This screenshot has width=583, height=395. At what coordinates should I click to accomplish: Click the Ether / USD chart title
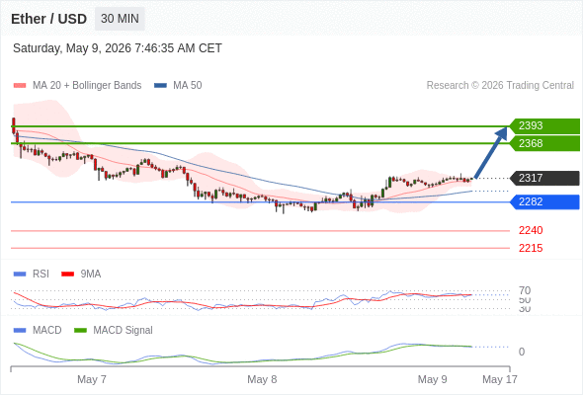click(48, 19)
